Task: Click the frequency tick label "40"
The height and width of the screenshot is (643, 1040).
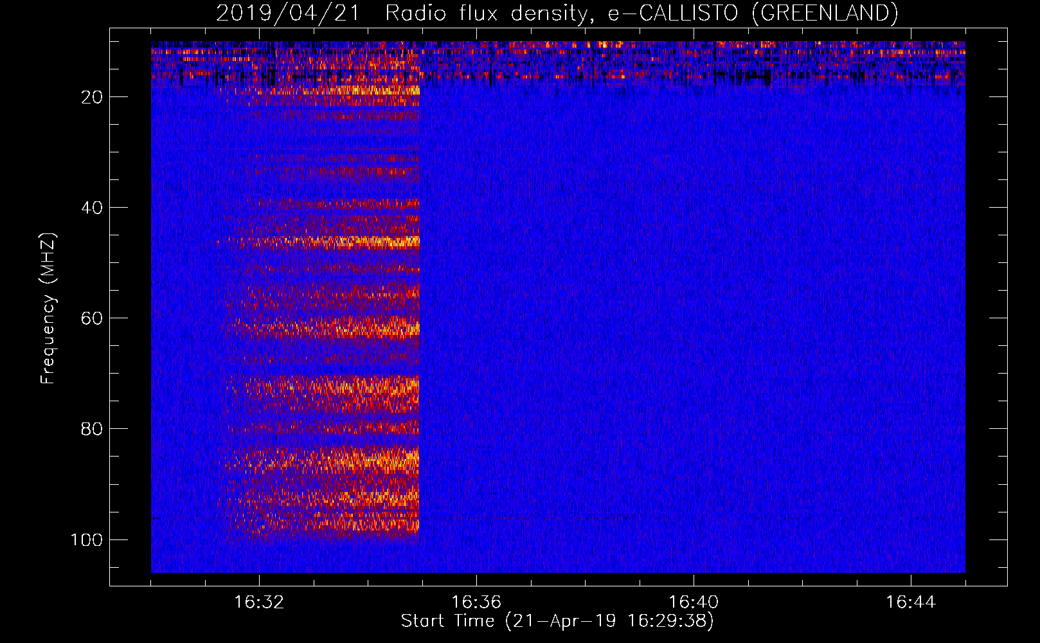Action: click(92, 208)
